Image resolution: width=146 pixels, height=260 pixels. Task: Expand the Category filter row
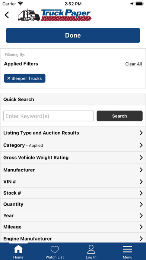(x=73, y=145)
